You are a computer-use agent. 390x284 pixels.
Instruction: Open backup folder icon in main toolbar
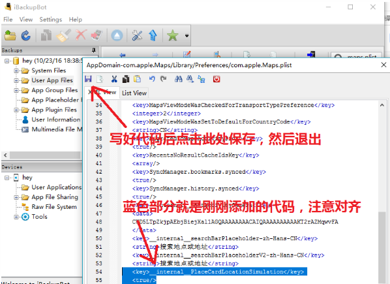[10, 35]
